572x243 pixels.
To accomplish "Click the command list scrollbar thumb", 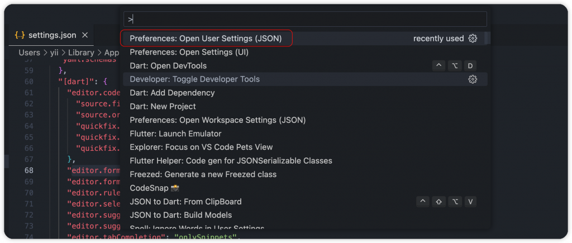I will click(487, 38).
